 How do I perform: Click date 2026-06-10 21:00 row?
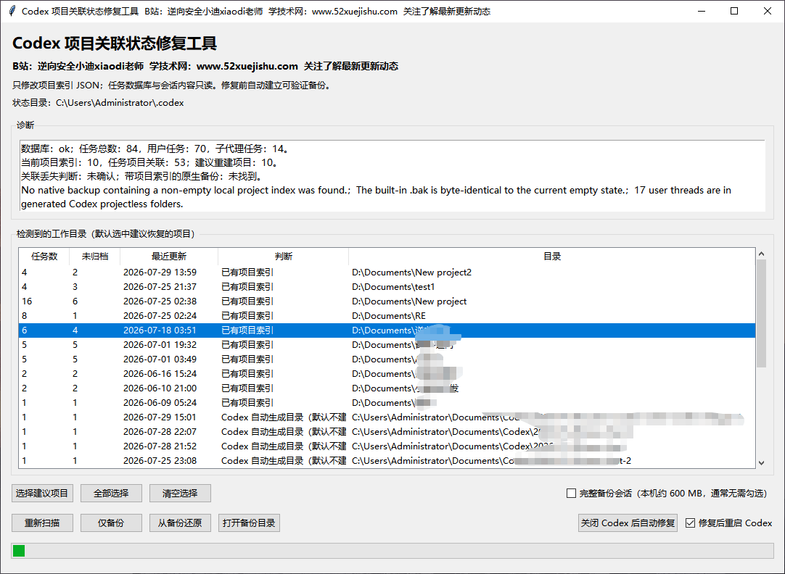tap(160, 388)
